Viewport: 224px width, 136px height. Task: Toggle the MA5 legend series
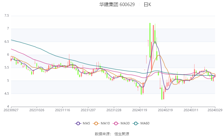point(82,123)
